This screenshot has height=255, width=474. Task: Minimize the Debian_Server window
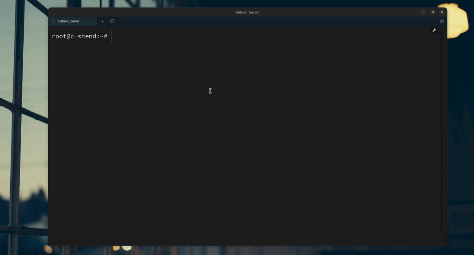click(423, 12)
